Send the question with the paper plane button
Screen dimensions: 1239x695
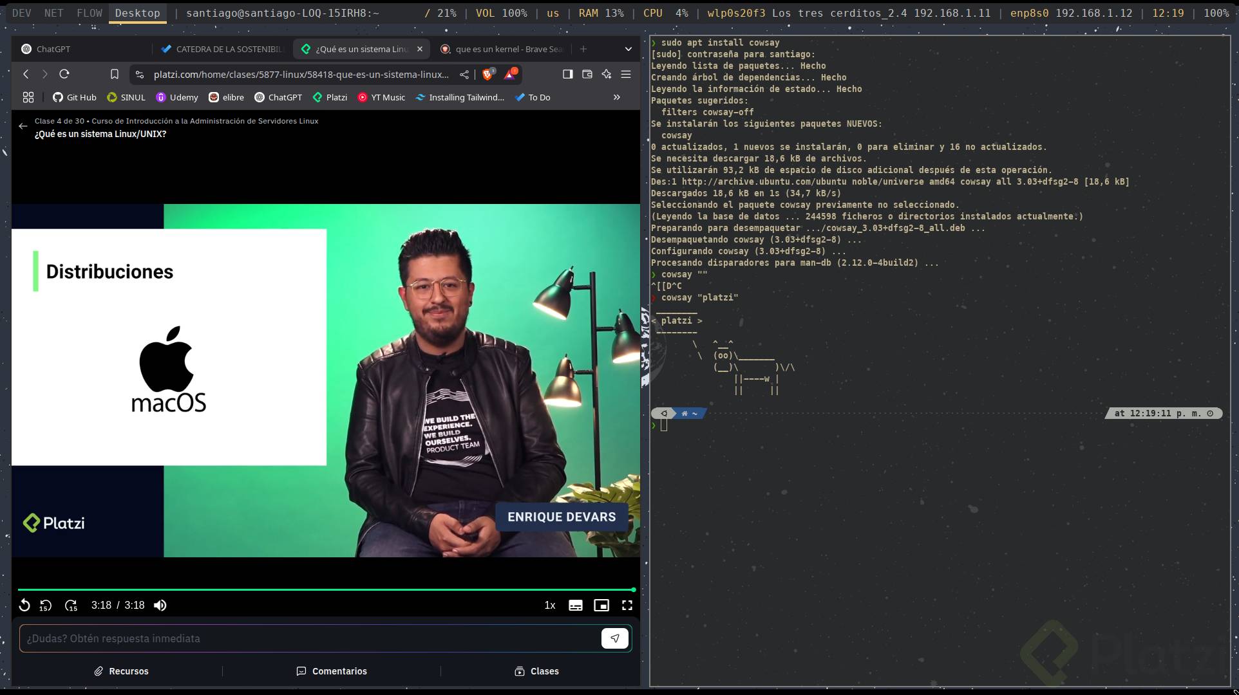(615, 638)
